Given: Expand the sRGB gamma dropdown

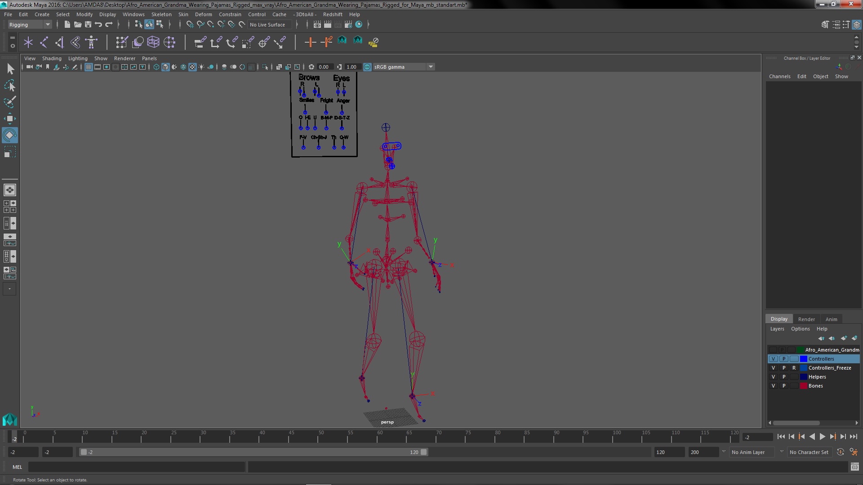Looking at the screenshot, I should 430,66.
